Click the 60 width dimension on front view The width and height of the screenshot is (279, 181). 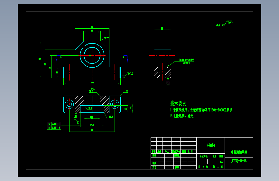click(x=92, y=27)
